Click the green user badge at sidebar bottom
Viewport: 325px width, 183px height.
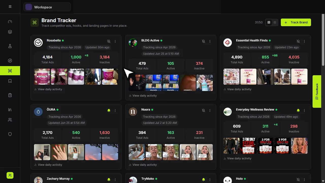click(x=10, y=175)
